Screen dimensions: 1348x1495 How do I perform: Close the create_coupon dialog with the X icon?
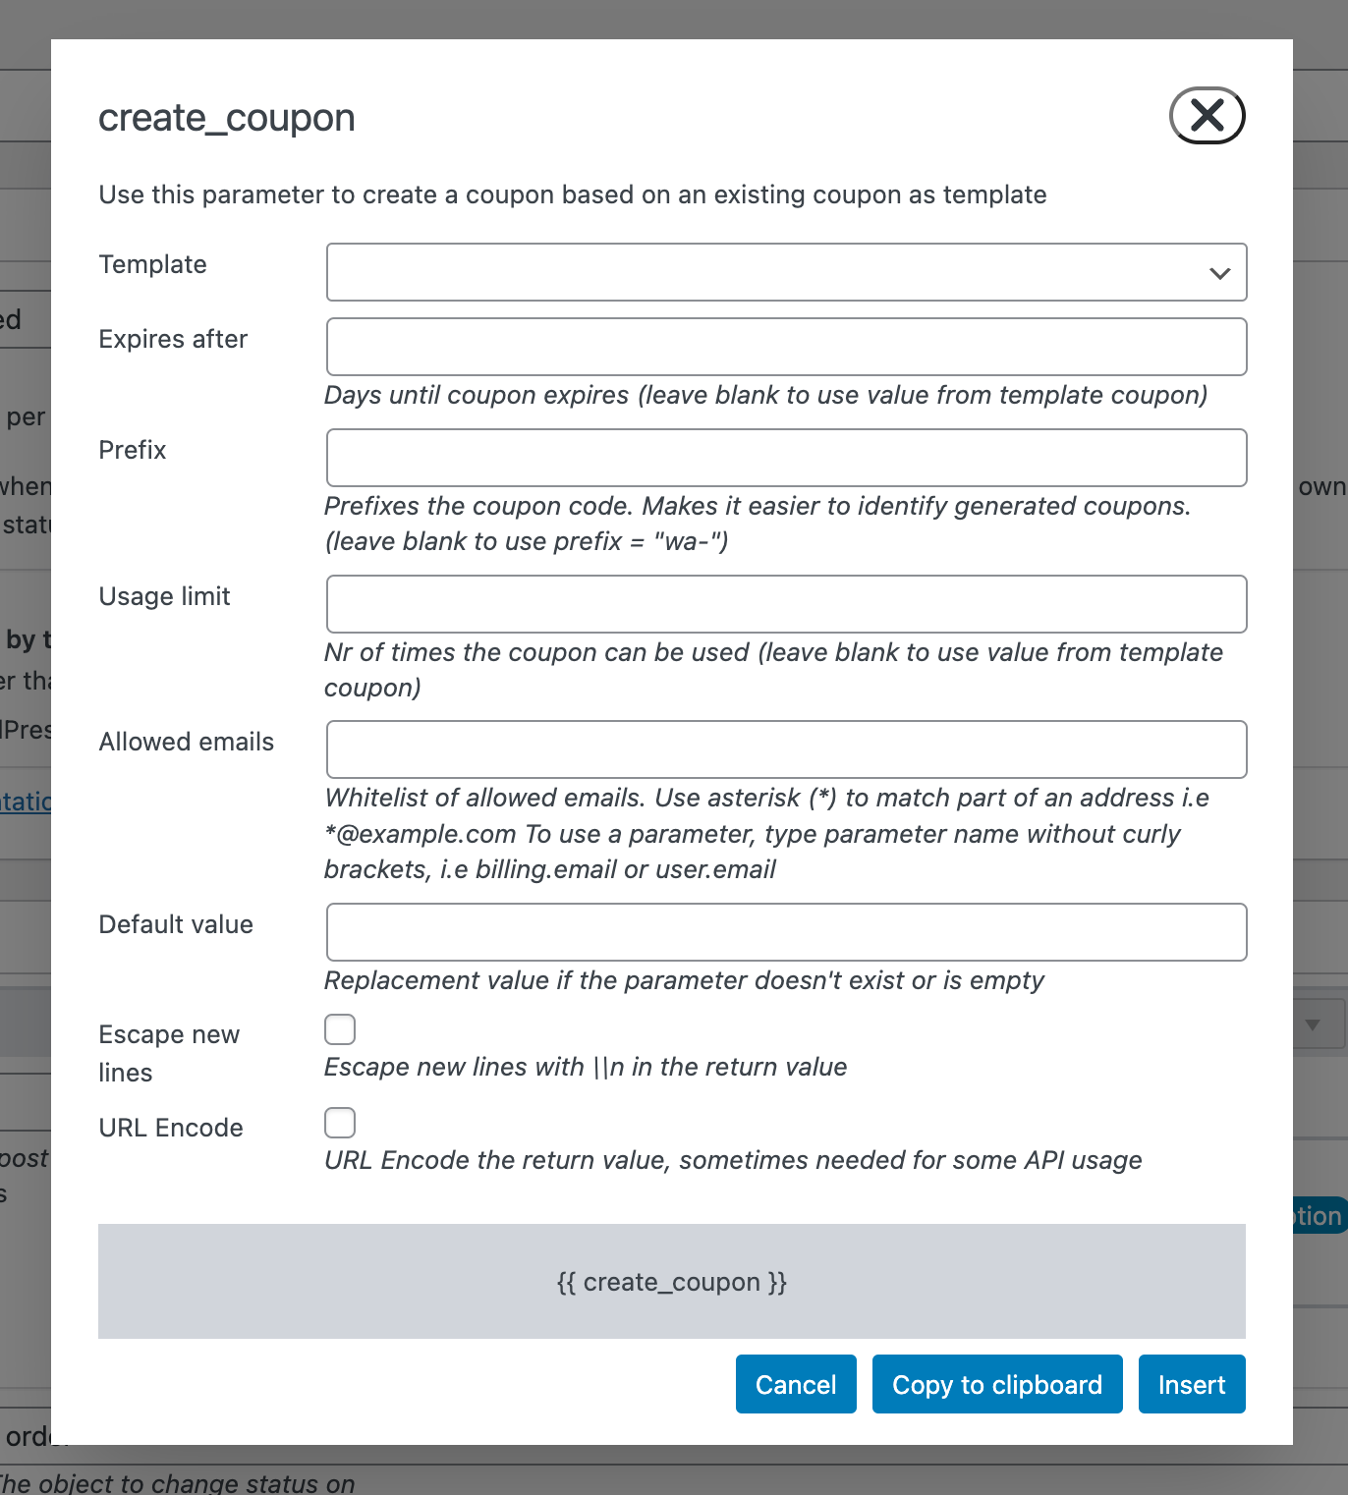[1207, 116]
